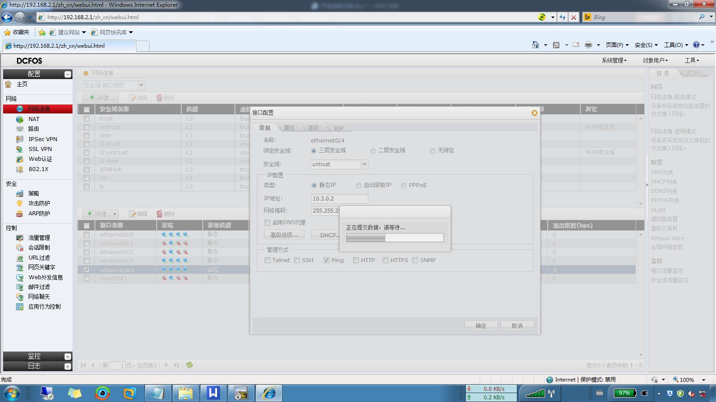Toggle the Ping management checkbox
This screenshot has width=716, height=402.
click(327, 260)
